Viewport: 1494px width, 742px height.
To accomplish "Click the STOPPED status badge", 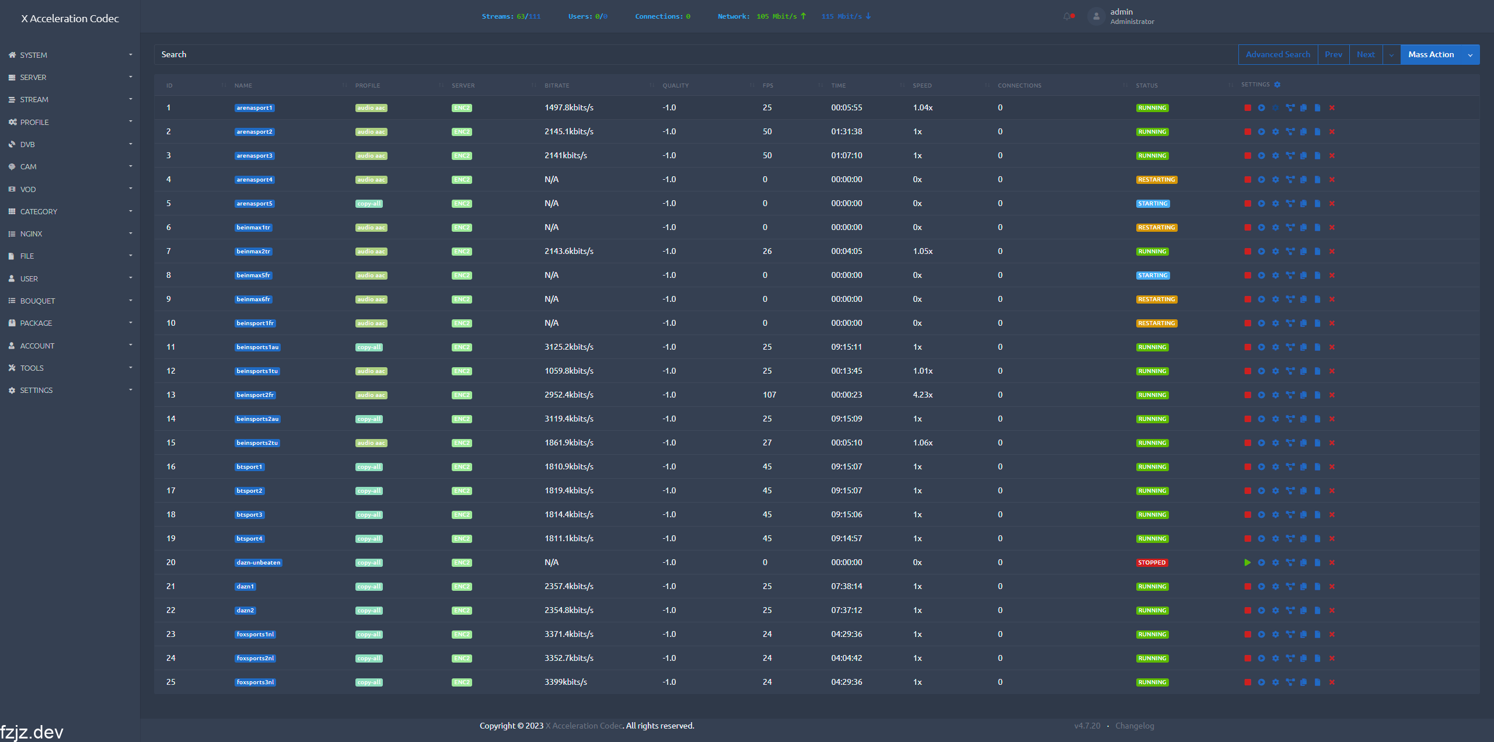I will (x=1151, y=563).
